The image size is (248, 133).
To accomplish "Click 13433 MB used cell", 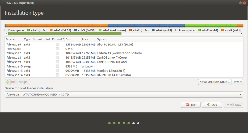I will tap(89, 71).
